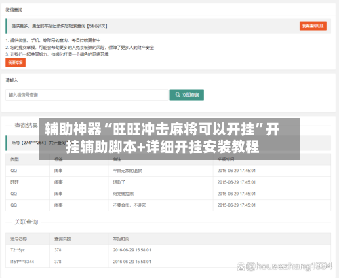Click the orange 我要举报 button below the list
Viewport: 339px width, 278px height.
(x=16, y=63)
